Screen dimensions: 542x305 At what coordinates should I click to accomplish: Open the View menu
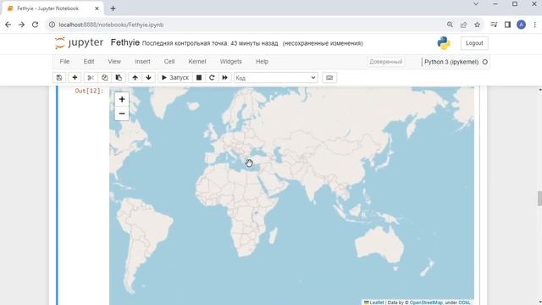point(114,62)
